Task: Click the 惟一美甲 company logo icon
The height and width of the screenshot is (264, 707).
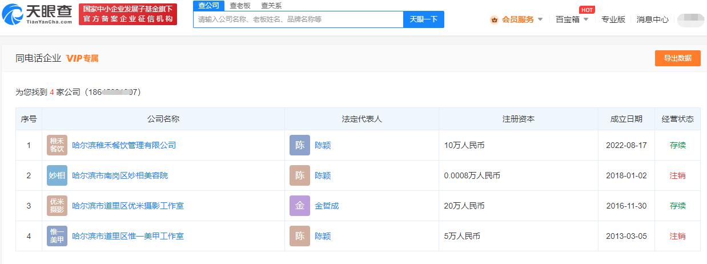Action: click(57, 236)
